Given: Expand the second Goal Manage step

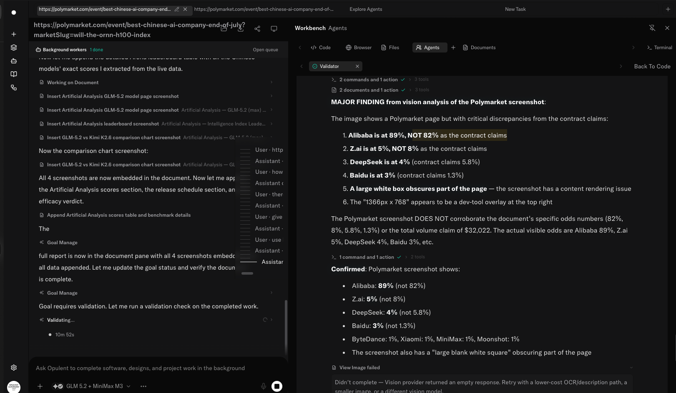Looking at the screenshot, I should (271, 293).
